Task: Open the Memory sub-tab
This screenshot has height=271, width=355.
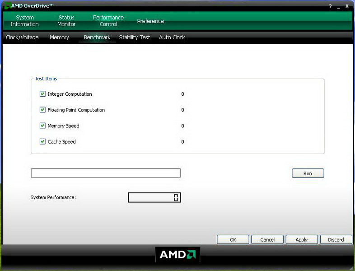Action: pos(59,37)
